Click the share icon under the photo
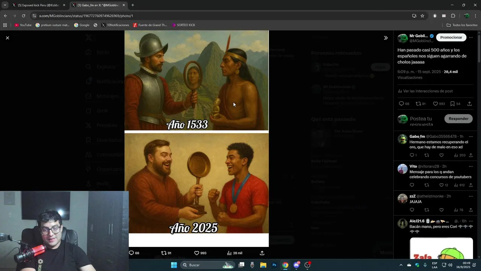 [x=262, y=253]
